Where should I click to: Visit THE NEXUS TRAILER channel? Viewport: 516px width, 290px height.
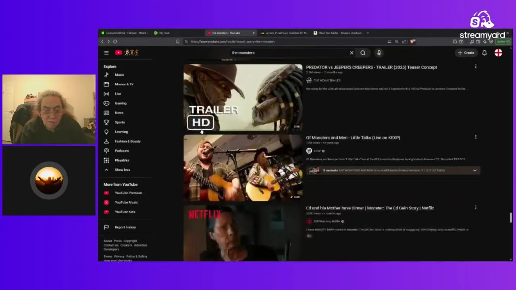pos(327,81)
